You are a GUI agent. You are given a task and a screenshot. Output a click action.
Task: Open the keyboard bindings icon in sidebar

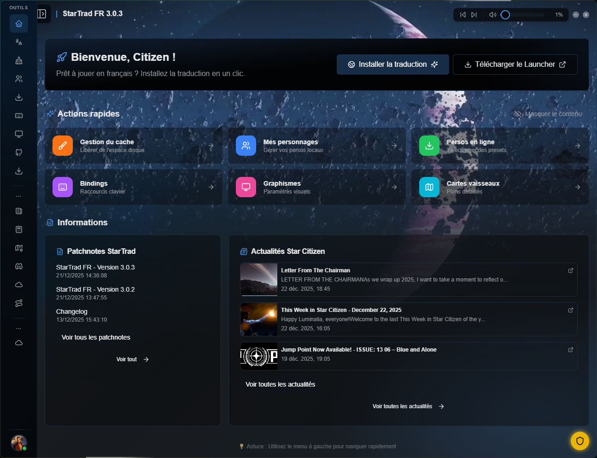click(19, 116)
